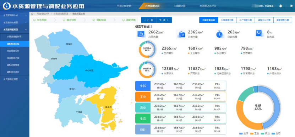Click the 下一步 next step button
The width and height of the screenshot is (295, 137).
[x=164, y=20]
